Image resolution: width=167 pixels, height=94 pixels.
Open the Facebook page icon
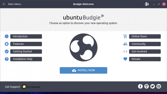coord(140,86)
